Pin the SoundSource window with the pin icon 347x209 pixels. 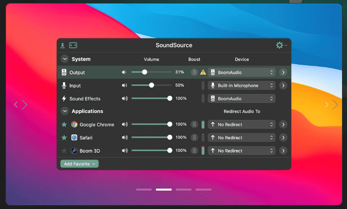tap(63, 45)
